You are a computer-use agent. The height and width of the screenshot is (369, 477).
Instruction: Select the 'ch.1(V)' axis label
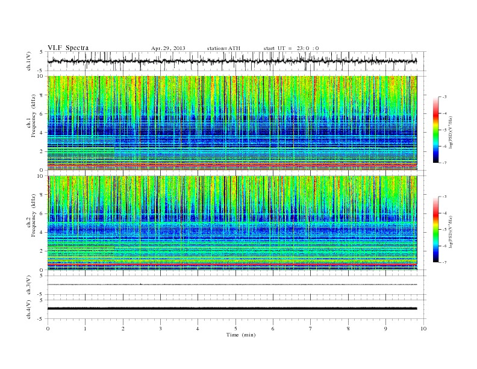pyautogui.click(x=29, y=61)
